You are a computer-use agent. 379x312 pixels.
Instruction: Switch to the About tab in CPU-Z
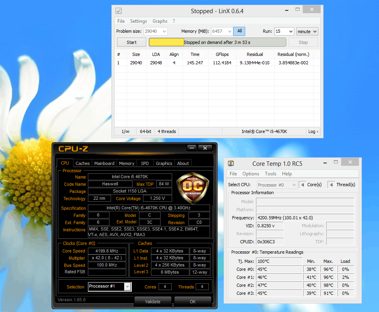tap(183, 163)
